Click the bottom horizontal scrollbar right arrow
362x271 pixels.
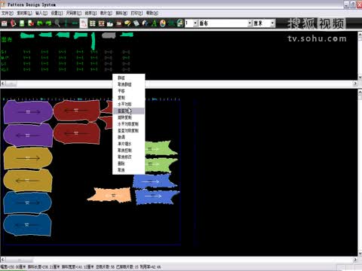click(x=355, y=260)
